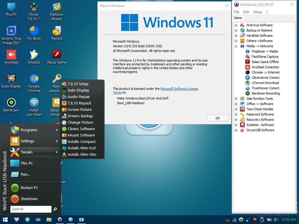The image size is (299, 224).
Task: Open Edit menu in Multiboot_USB_BOOT
Action: point(246,12)
